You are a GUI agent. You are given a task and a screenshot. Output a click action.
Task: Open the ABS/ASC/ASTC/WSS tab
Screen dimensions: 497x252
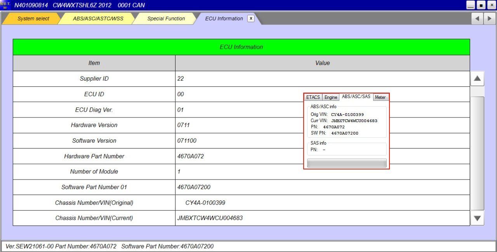(98, 19)
